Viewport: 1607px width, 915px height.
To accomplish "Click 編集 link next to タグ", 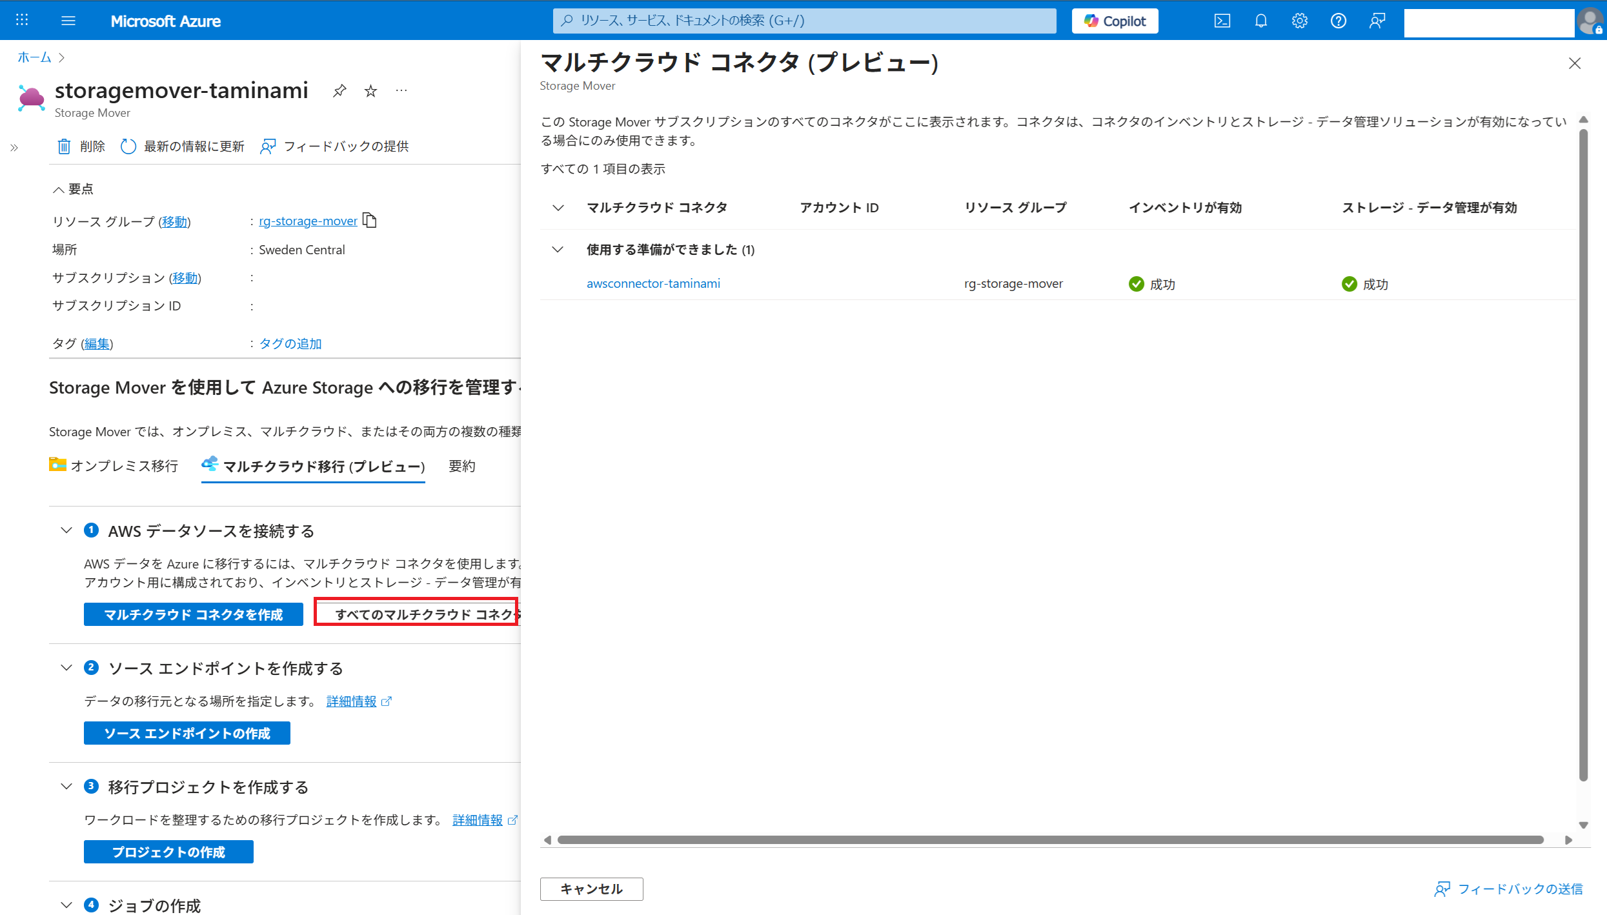I will (97, 344).
